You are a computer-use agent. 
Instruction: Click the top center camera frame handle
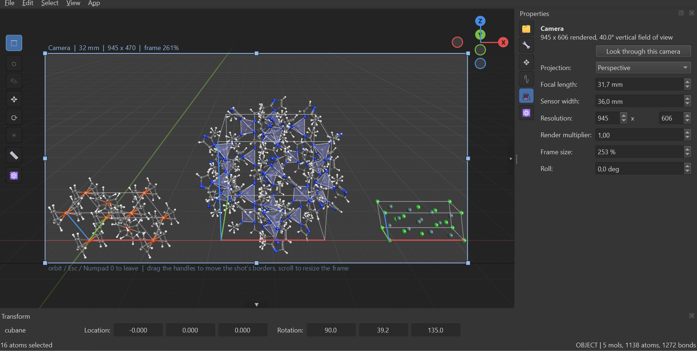[x=257, y=53]
